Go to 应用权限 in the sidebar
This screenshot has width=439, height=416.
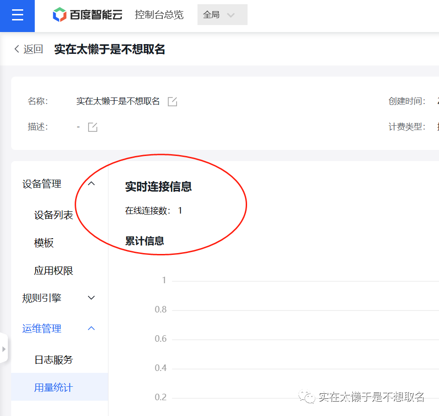pos(53,271)
